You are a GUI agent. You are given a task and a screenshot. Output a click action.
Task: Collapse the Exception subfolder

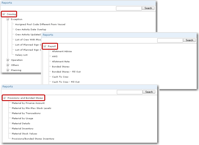pos(8,19)
